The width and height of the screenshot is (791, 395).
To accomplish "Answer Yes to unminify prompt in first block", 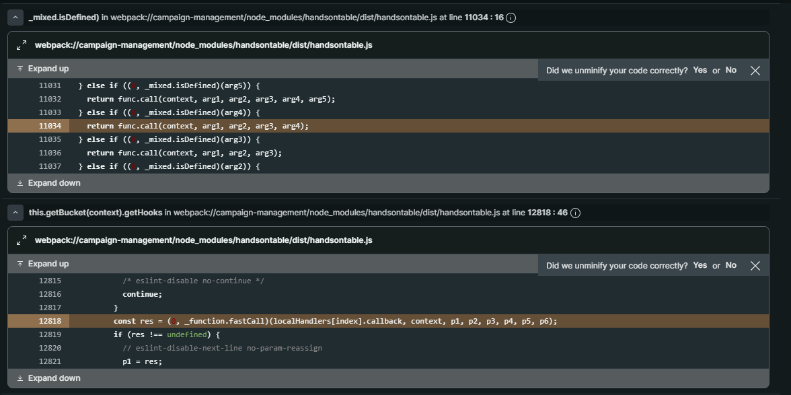I will tap(700, 70).
